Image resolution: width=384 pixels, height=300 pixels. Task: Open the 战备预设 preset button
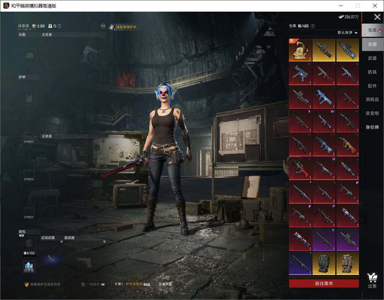pos(165,284)
